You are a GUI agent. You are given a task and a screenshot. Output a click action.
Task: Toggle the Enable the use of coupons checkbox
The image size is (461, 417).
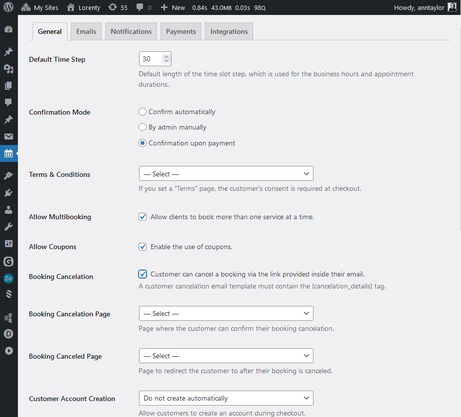tap(143, 247)
